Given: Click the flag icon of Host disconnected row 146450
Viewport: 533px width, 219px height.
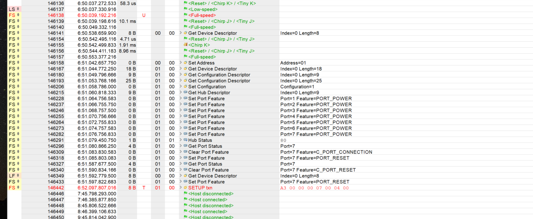Looking at the screenshot, I should pos(185,217).
